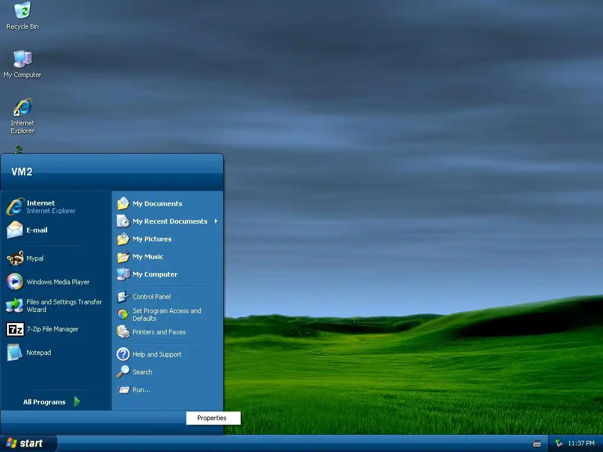
Task: Open the E-mail menu entry label
Action: tap(37, 230)
